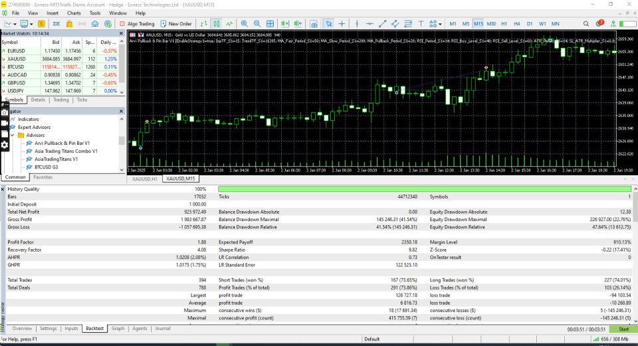Select XAUUSD row in Market Watch
Viewport: 638px width, 346px height.
pyautogui.click(x=60, y=59)
